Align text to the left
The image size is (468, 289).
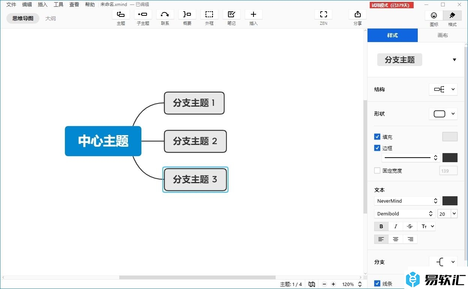pyautogui.click(x=381, y=239)
